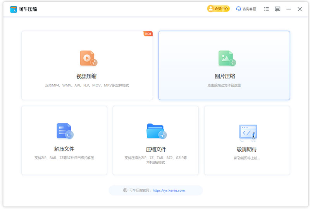The width and height of the screenshot is (310, 209).
Task: Click the 可牛压缩 app logo icon
Action: (x=14, y=9)
